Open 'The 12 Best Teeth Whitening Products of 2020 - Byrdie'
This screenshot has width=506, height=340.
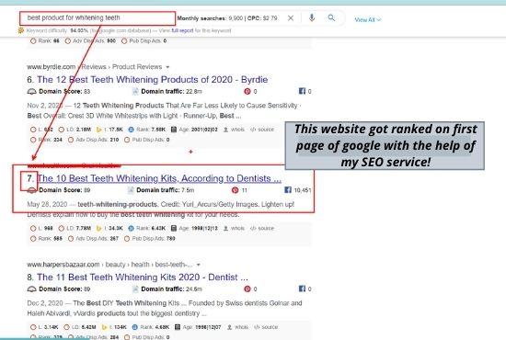click(x=153, y=80)
